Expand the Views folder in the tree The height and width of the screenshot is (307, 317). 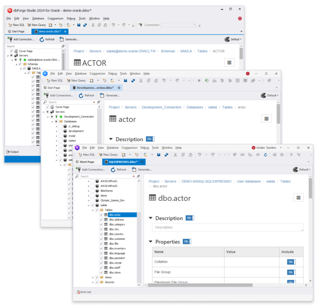click(93, 277)
